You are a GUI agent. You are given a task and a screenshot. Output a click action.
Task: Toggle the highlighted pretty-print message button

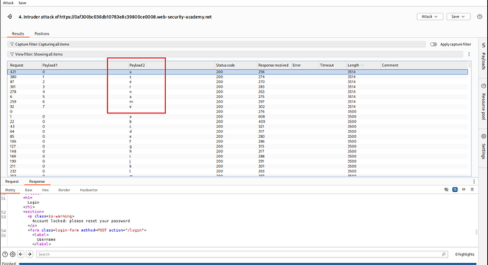tap(455, 189)
